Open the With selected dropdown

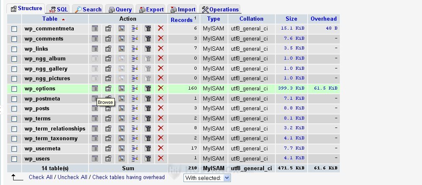pos(207,178)
